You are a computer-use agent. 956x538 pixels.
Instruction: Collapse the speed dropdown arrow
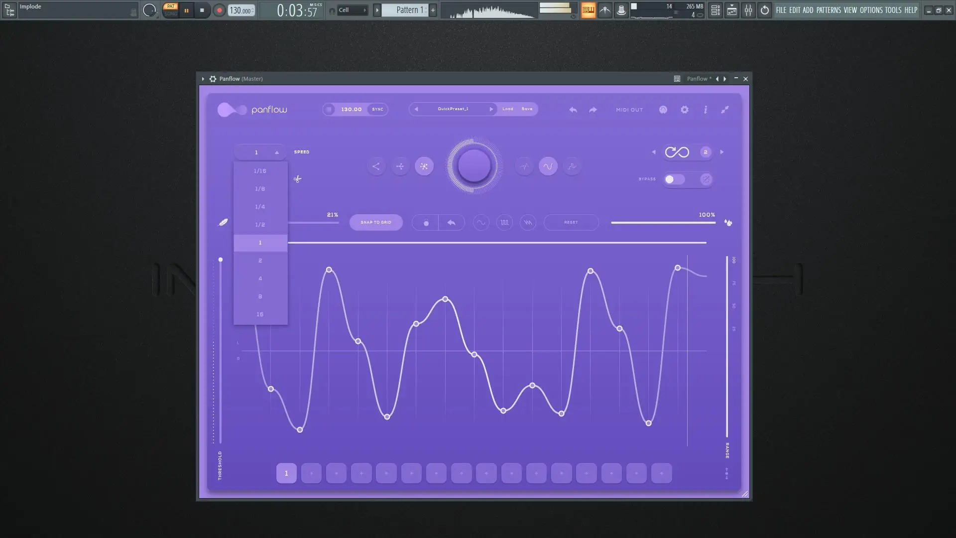pos(277,152)
